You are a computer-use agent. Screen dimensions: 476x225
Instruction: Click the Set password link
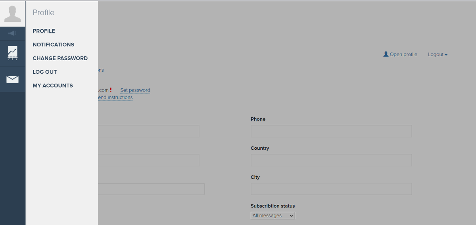[135, 90]
